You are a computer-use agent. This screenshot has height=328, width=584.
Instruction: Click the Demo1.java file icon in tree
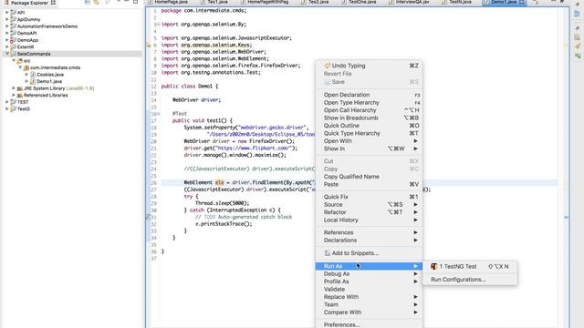(x=33, y=81)
